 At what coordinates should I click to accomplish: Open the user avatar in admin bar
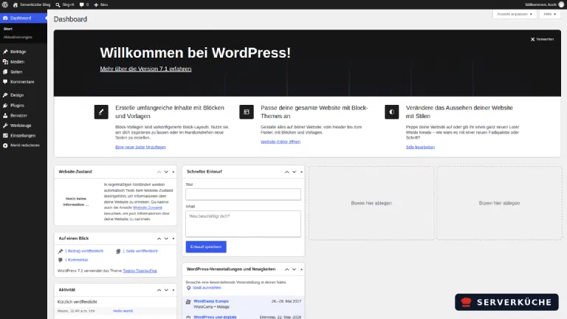point(561,4)
